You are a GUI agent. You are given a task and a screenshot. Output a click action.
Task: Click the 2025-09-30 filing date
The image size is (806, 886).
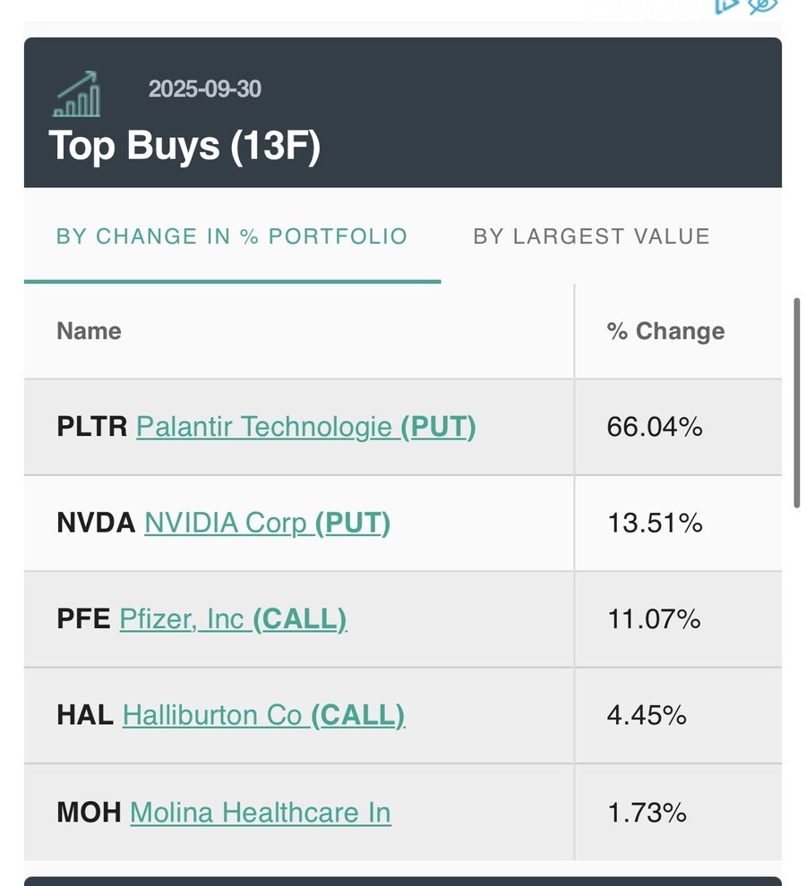tap(205, 89)
